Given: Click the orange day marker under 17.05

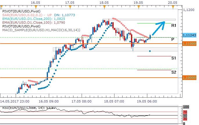Looking at the screenshot, I should pos(70,7).
